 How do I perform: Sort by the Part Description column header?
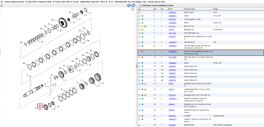pyautogui.click(x=190, y=9)
